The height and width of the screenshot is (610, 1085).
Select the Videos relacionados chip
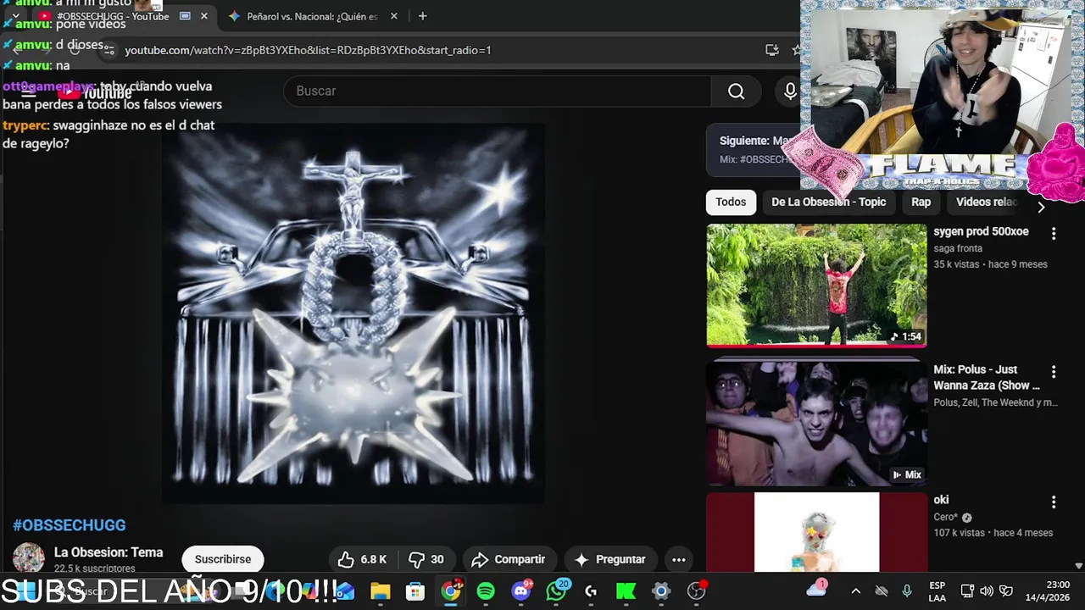987,202
